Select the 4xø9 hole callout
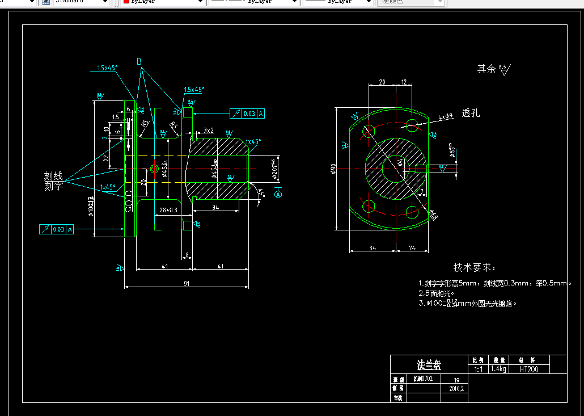584x416 pixels. click(446, 117)
